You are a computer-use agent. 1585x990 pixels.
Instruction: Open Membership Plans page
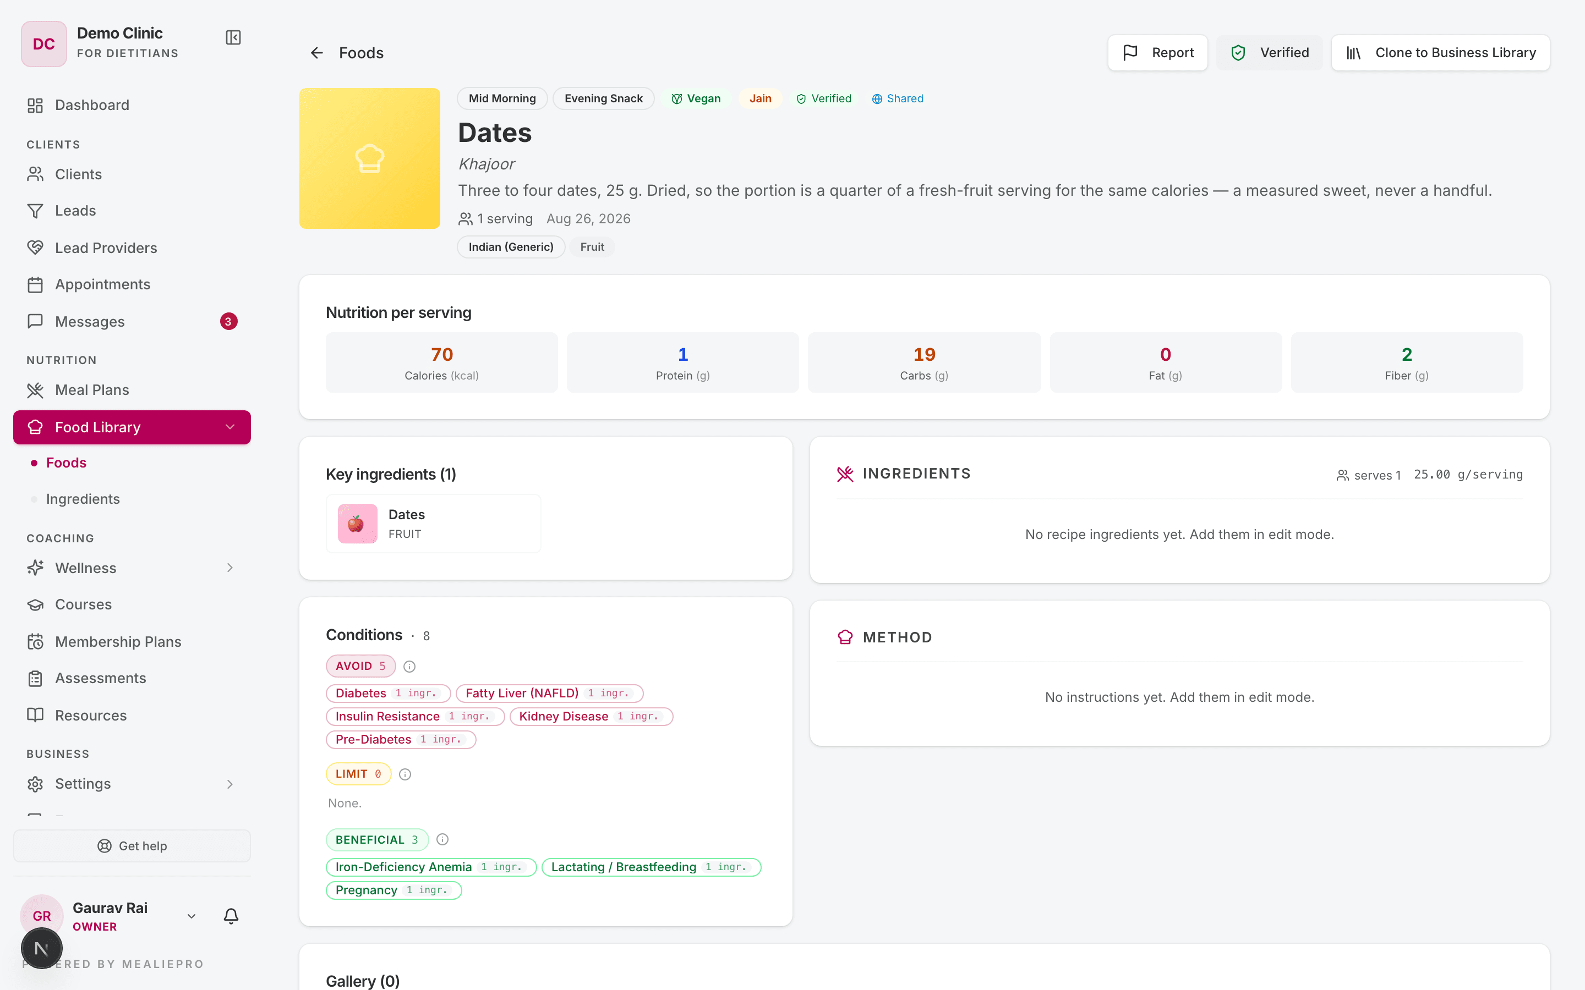(x=132, y=642)
